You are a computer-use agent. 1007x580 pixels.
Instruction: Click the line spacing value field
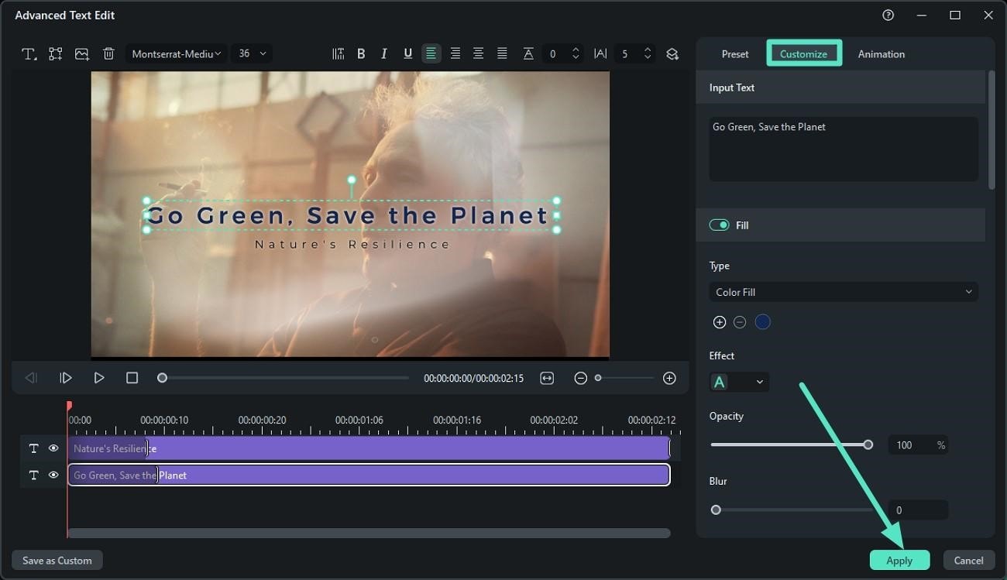[554, 54]
